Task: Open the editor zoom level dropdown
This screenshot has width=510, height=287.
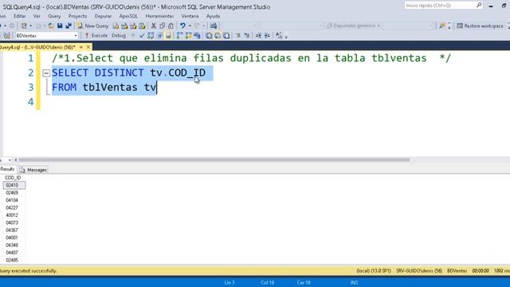Action: click(x=10, y=159)
